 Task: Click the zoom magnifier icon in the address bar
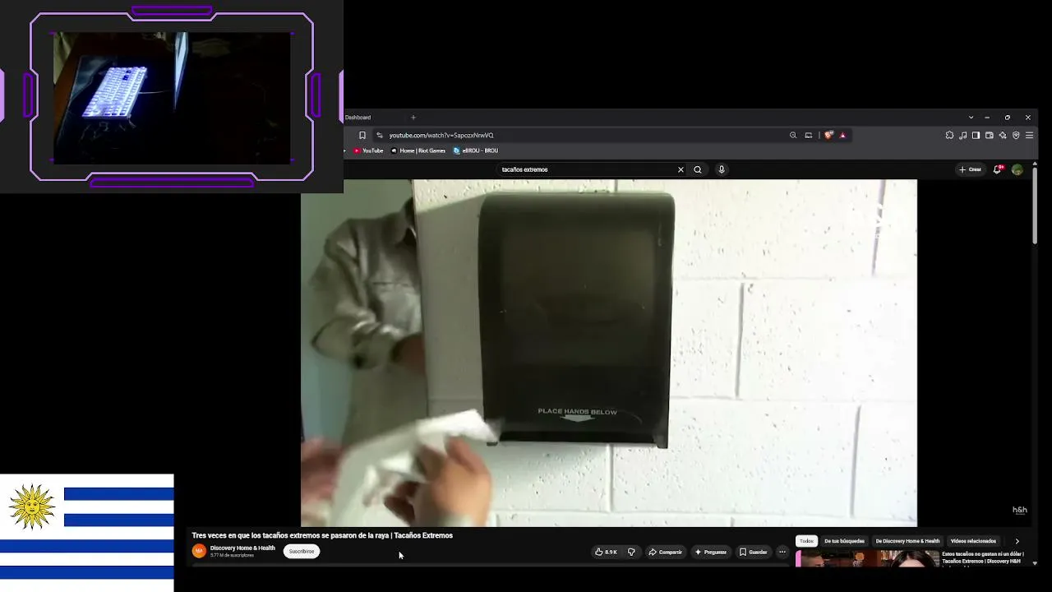click(793, 135)
